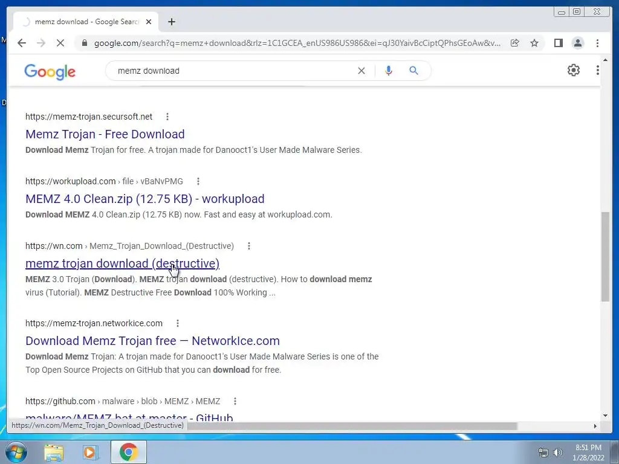Open volume control tray icon
The width and height of the screenshot is (619, 464).
coord(557,453)
